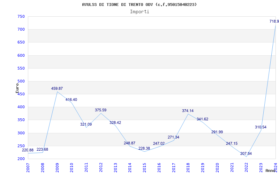Click the 718.9 data label for 2024
Screen dimensions: 279x174
pyautogui.click(x=274, y=22)
